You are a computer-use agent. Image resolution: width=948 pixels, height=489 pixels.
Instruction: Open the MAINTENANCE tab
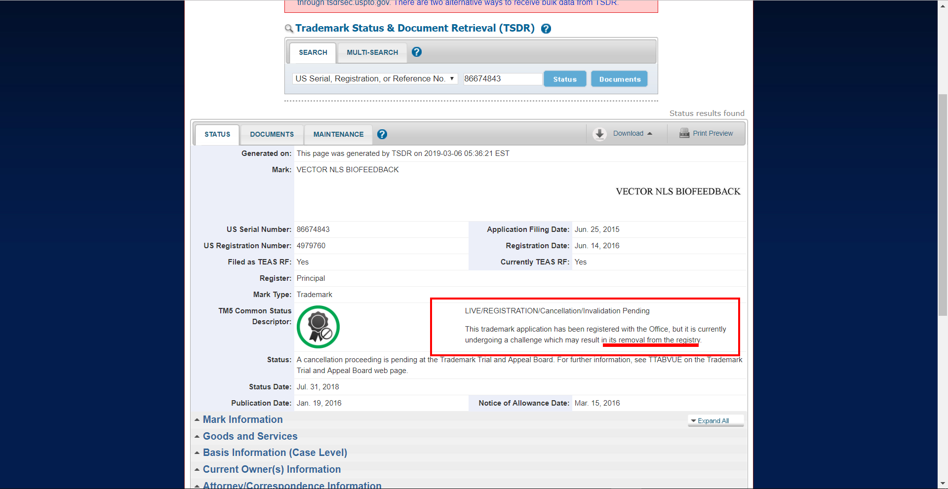(x=338, y=134)
